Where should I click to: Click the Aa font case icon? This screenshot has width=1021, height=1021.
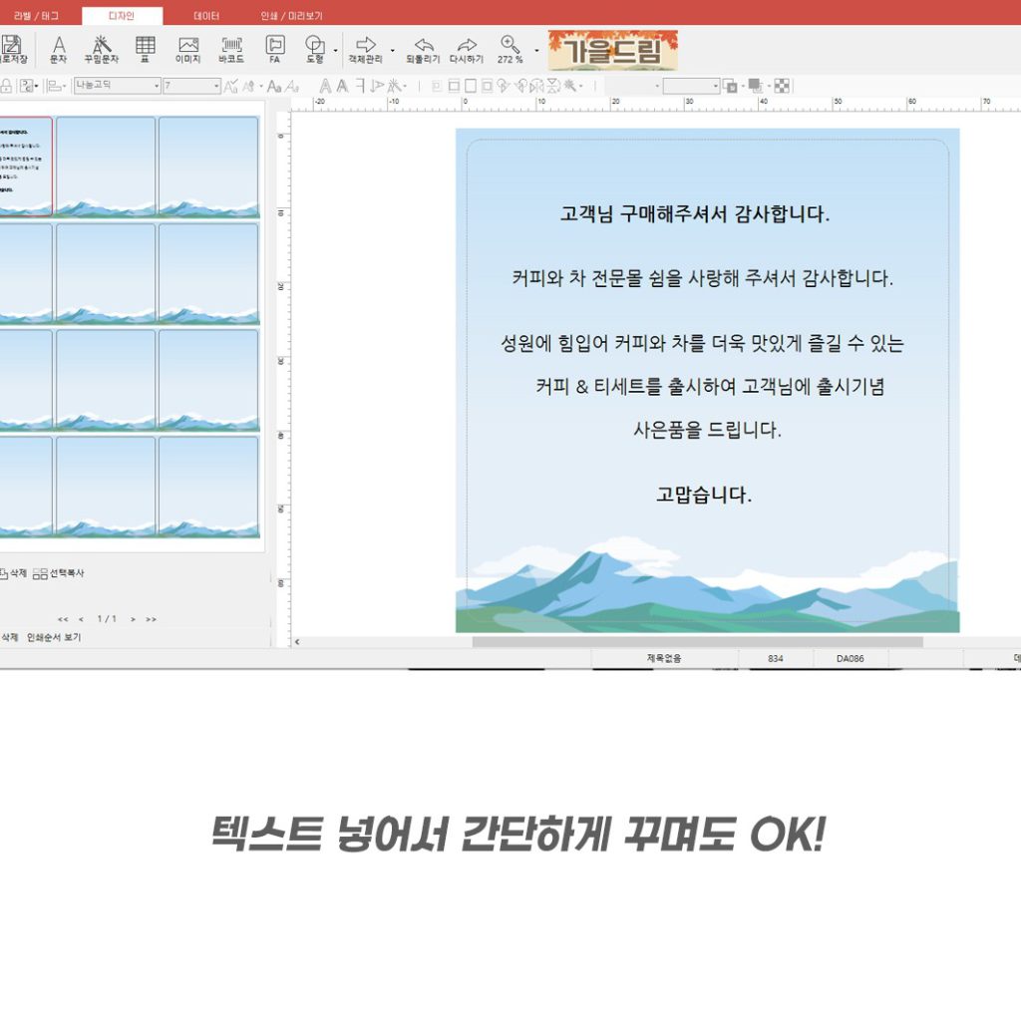point(275,86)
